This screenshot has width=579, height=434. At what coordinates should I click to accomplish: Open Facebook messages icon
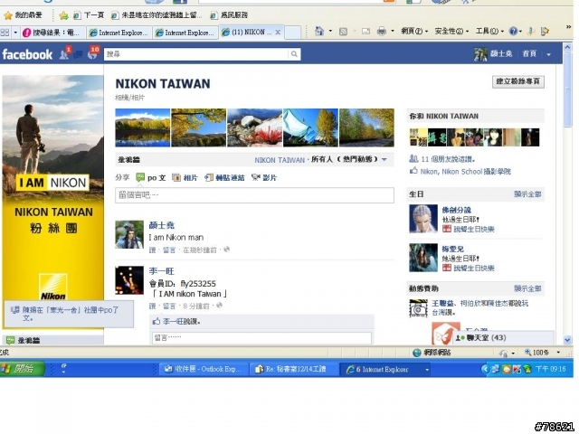[79, 54]
